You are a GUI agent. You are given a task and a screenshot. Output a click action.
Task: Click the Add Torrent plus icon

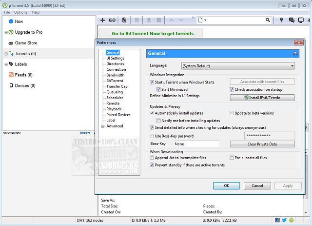[102, 20]
